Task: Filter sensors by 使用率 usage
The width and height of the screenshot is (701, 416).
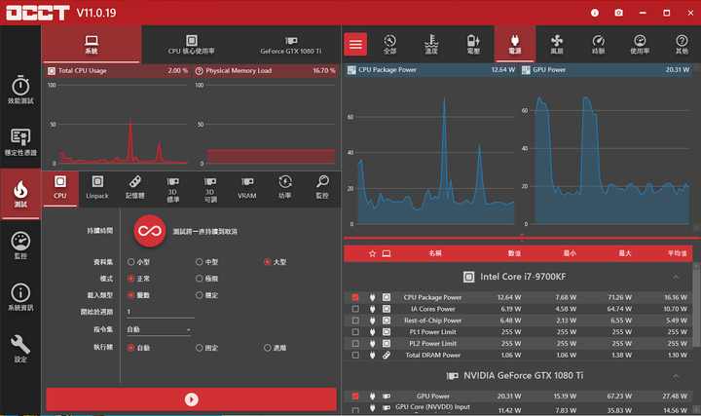Action: (x=640, y=44)
